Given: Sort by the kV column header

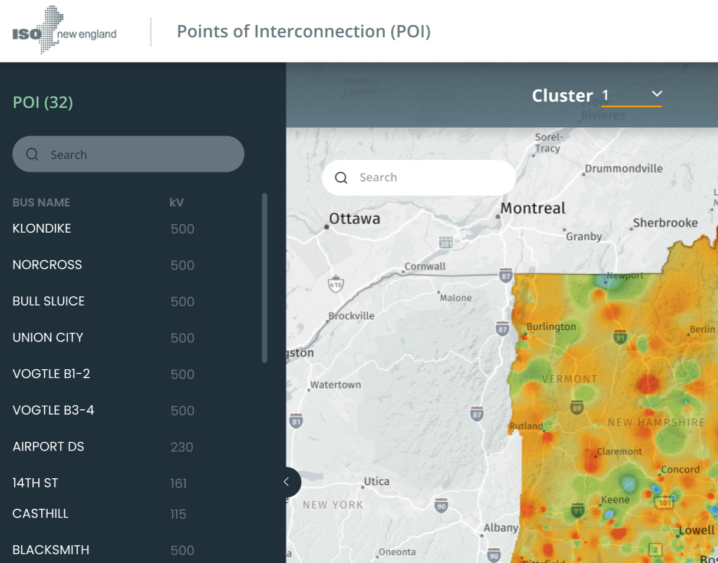Looking at the screenshot, I should point(177,203).
